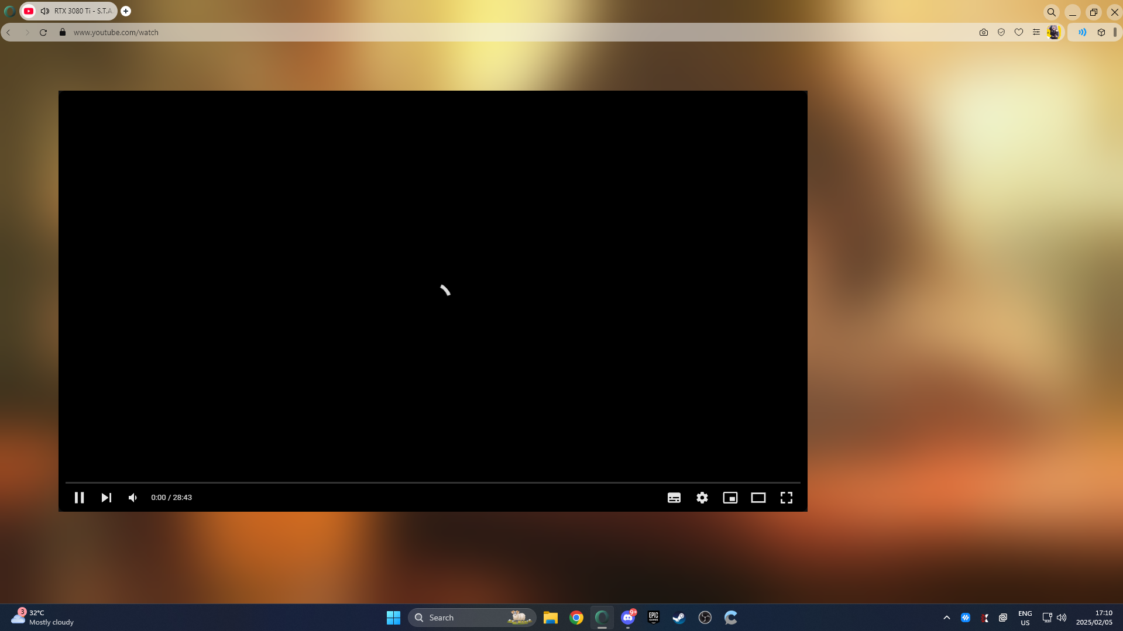The height and width of the screenshot is (631, 1123).
Task: Open the system volume control
Action: pyautogui.click(x=1062, y=618)
